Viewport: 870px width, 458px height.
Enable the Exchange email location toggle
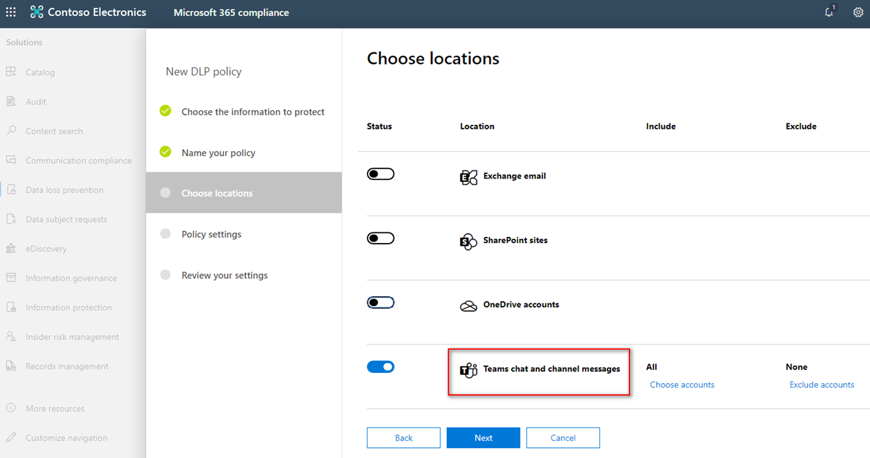pos(381,174)
